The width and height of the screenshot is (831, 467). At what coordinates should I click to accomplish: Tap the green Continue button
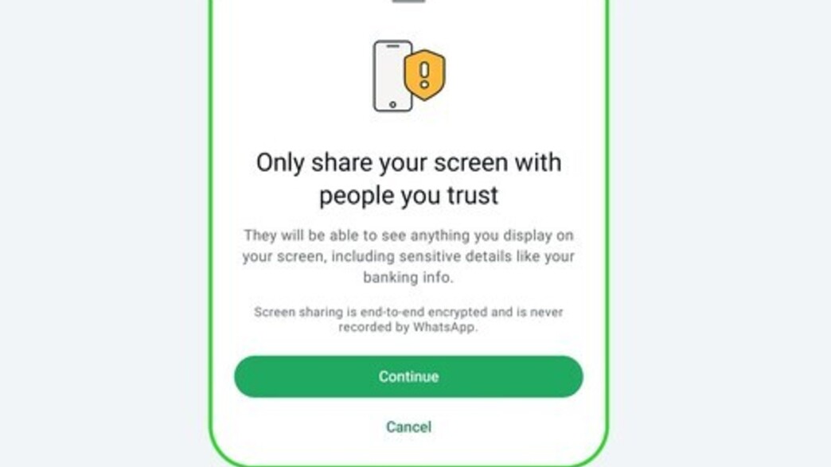pos(408,376)
